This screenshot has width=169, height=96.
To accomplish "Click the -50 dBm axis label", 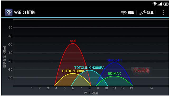I will (10, 44).
